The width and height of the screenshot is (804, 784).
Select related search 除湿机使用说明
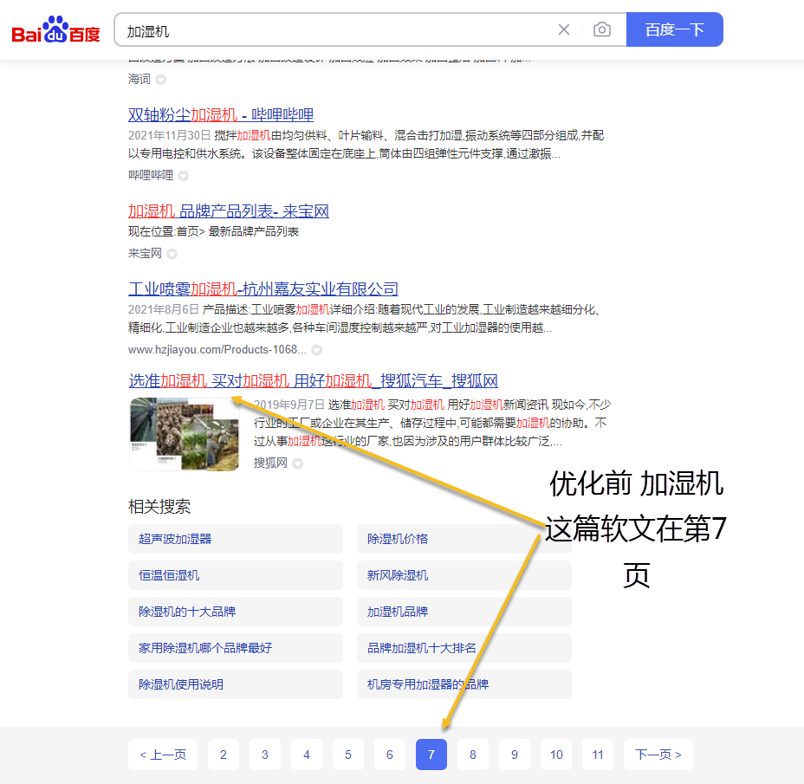coord(236,684)
